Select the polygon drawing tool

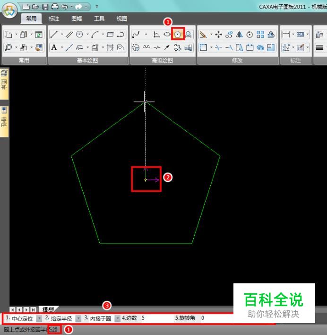pyautogui.click(x=178, y=34)
